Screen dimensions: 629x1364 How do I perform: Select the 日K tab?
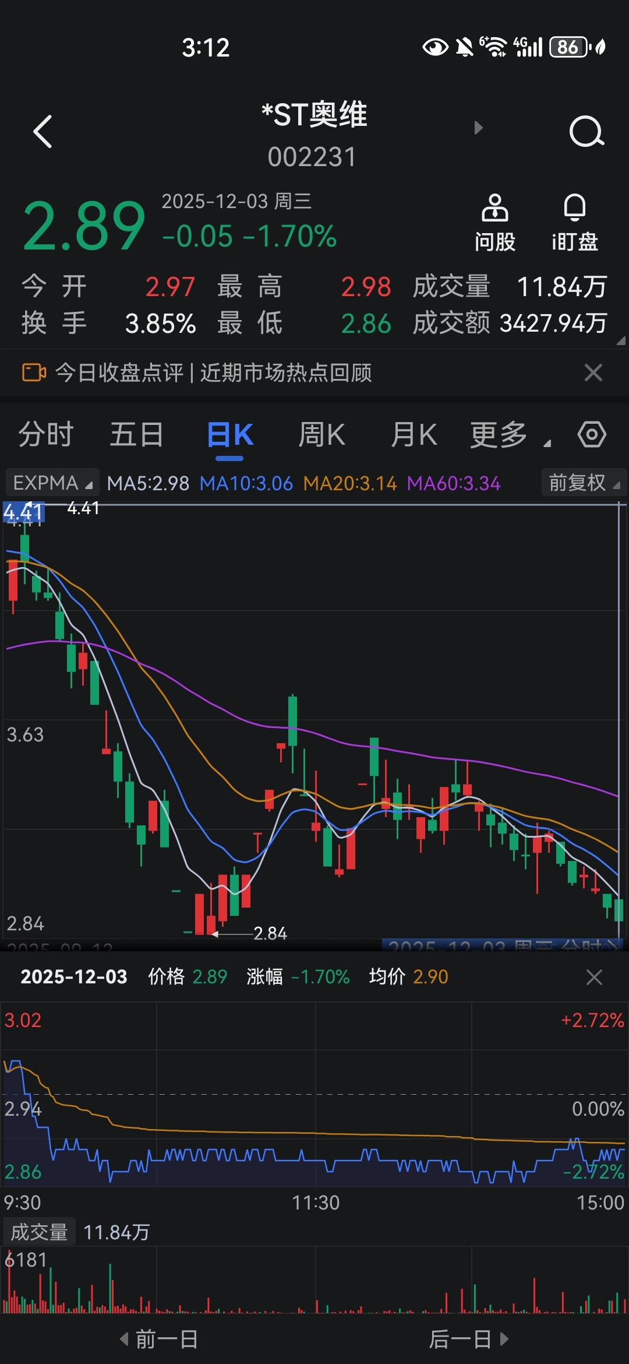[229, 435]
